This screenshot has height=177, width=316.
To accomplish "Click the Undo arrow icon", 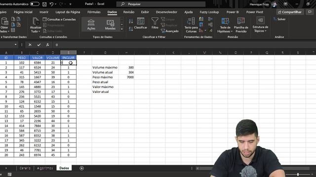I will (x=51, y=4).
